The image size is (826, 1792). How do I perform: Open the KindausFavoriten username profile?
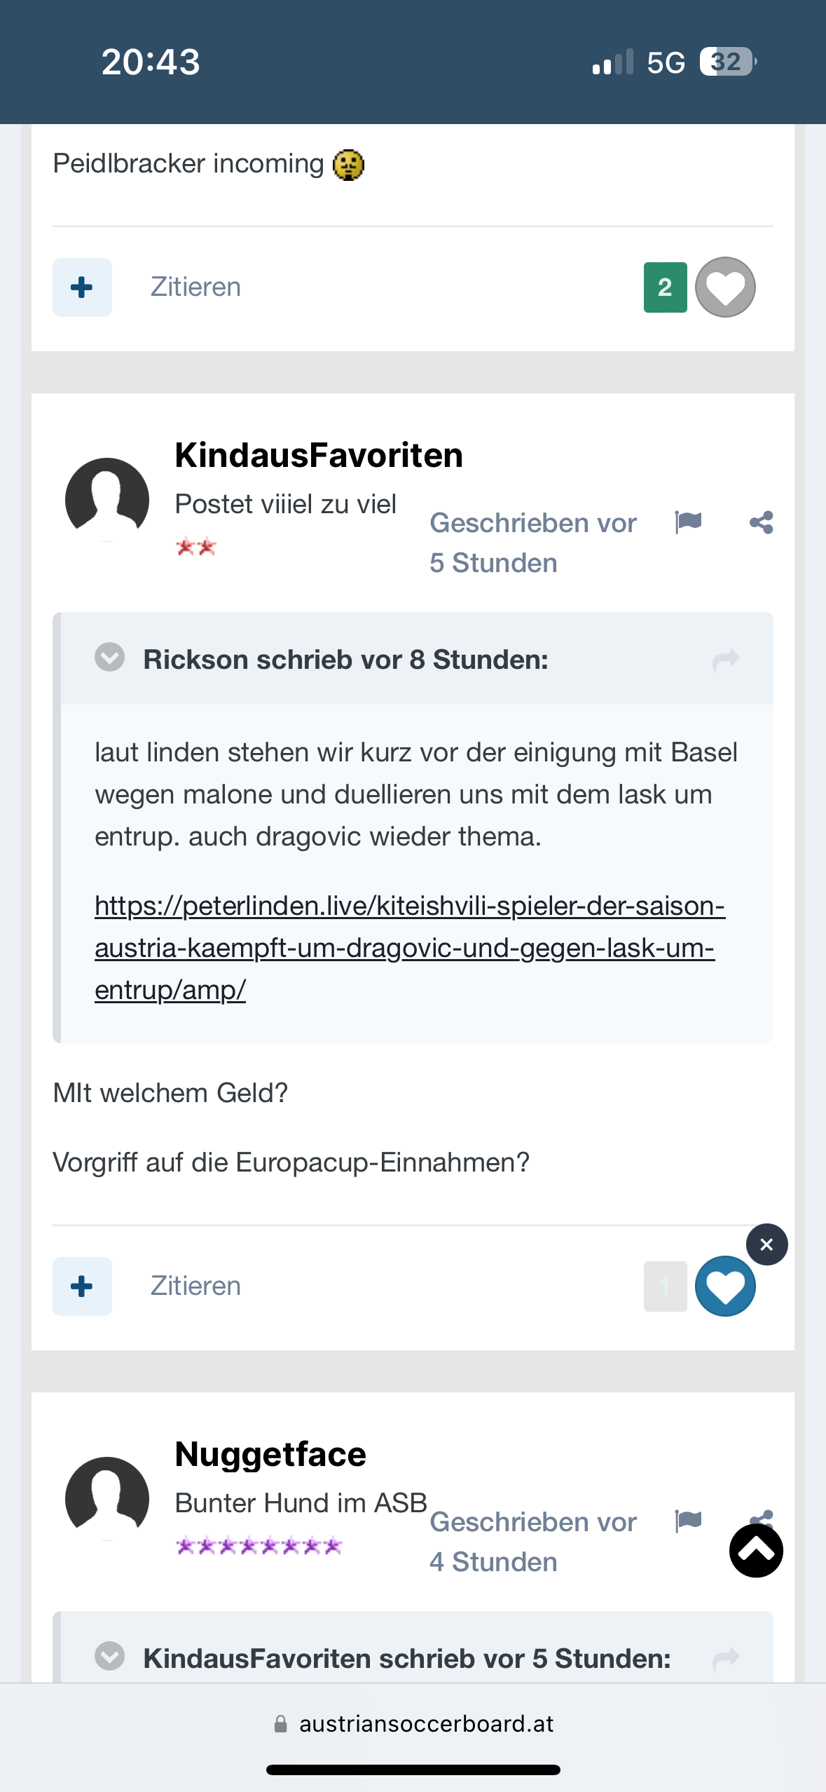pyautogui.click(x=319, y=456)
